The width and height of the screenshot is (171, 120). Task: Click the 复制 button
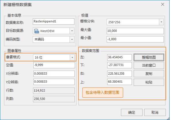pos(149,73)
